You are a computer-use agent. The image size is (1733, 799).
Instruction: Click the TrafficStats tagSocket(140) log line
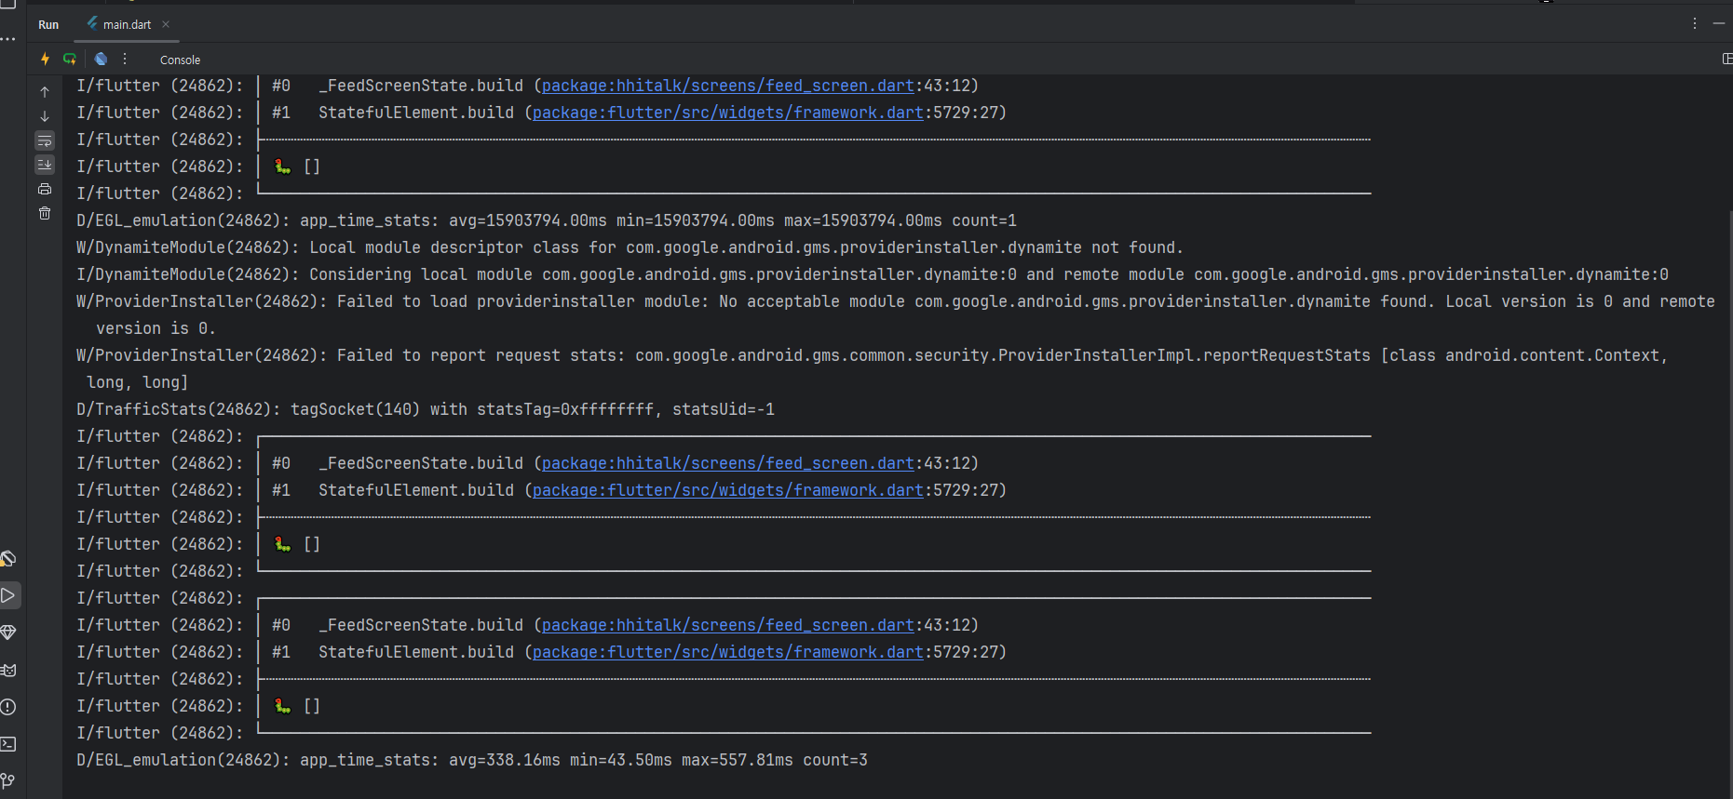pyautogui.click(x=426, y=409)
